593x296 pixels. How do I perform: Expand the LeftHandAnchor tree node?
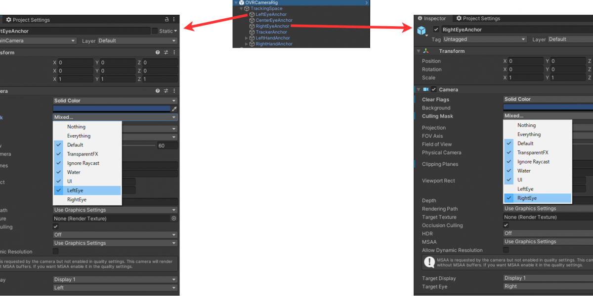click(247, 38)
